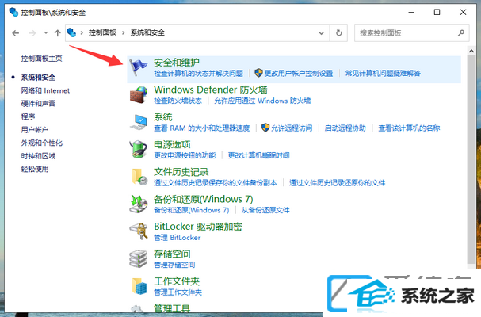Go up one level with the up arrow
This screenshot has height=317, width=481.
(x=57, y=32)
